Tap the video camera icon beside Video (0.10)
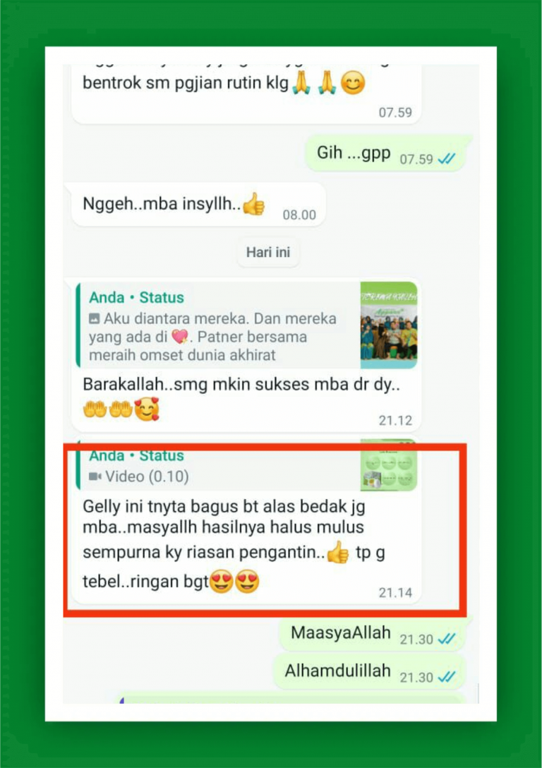Screen dimensions: 542x768 pos(95,476)
